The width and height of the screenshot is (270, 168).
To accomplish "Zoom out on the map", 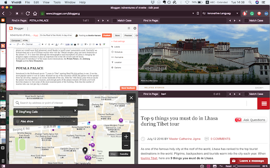I will tap(126, 145).
